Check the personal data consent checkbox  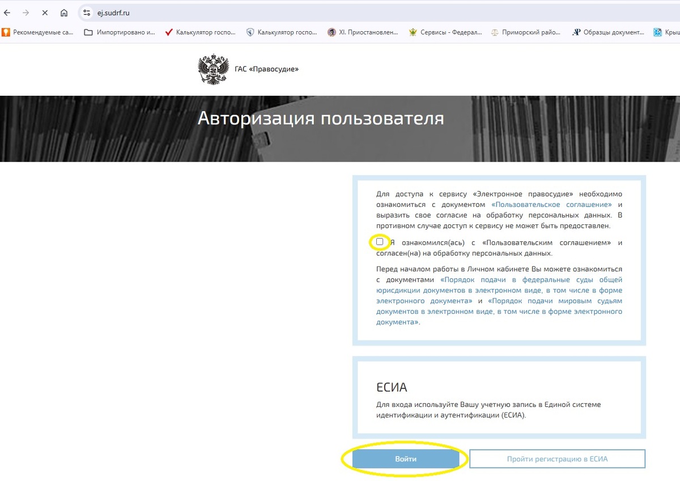pos(380,242)
